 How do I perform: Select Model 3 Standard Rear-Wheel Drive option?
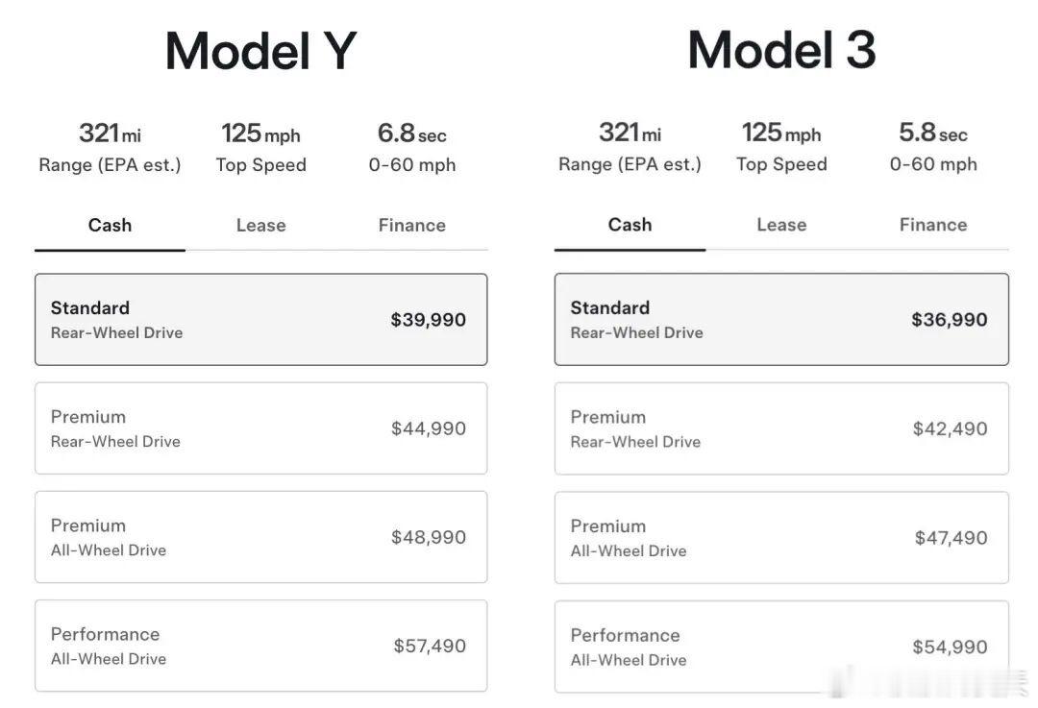click(x=781, y=320)
